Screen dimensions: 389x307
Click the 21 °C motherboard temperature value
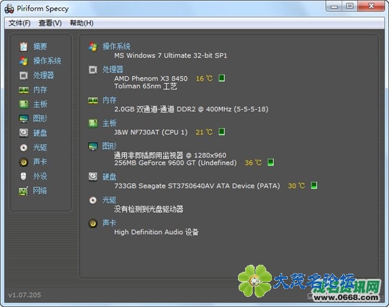tap(204, 132)
